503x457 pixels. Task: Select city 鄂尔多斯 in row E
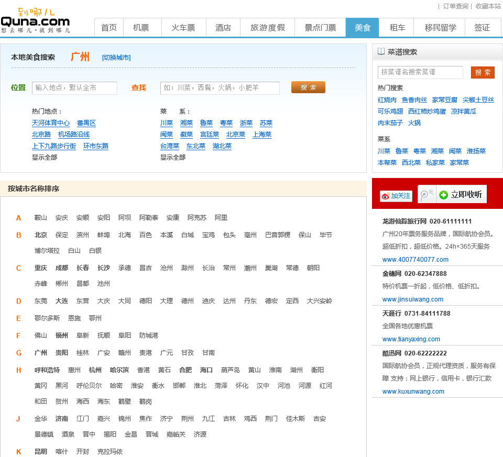click(47, 318)
